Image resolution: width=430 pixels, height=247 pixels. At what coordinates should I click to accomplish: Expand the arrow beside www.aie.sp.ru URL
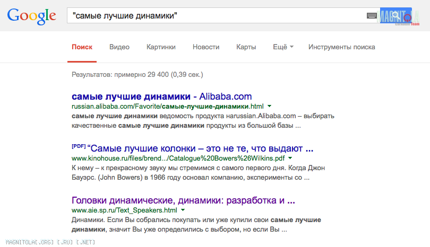click(x=183, y=210)
